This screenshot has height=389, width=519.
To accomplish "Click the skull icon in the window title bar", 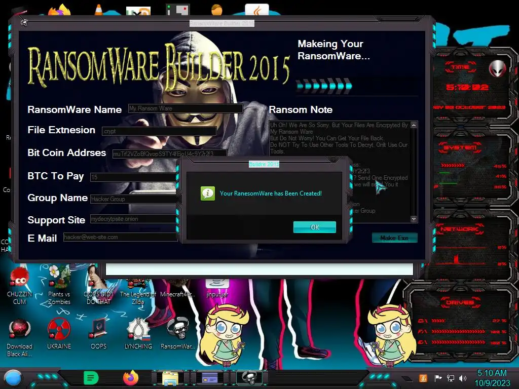I will [x=24, y=22].
